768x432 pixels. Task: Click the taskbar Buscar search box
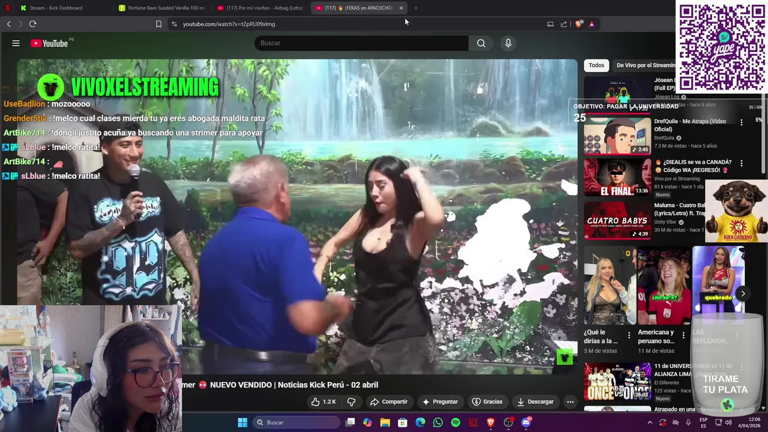pos(296,422)
